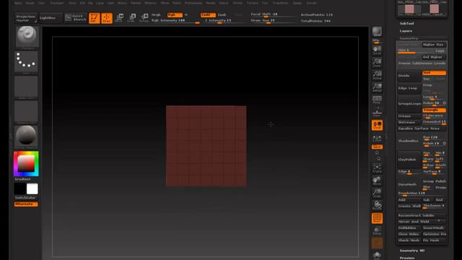The height and width of the screenshot is (260, 462).
Task: Toggle the PolyF polyframe icon
Action: 377,218
